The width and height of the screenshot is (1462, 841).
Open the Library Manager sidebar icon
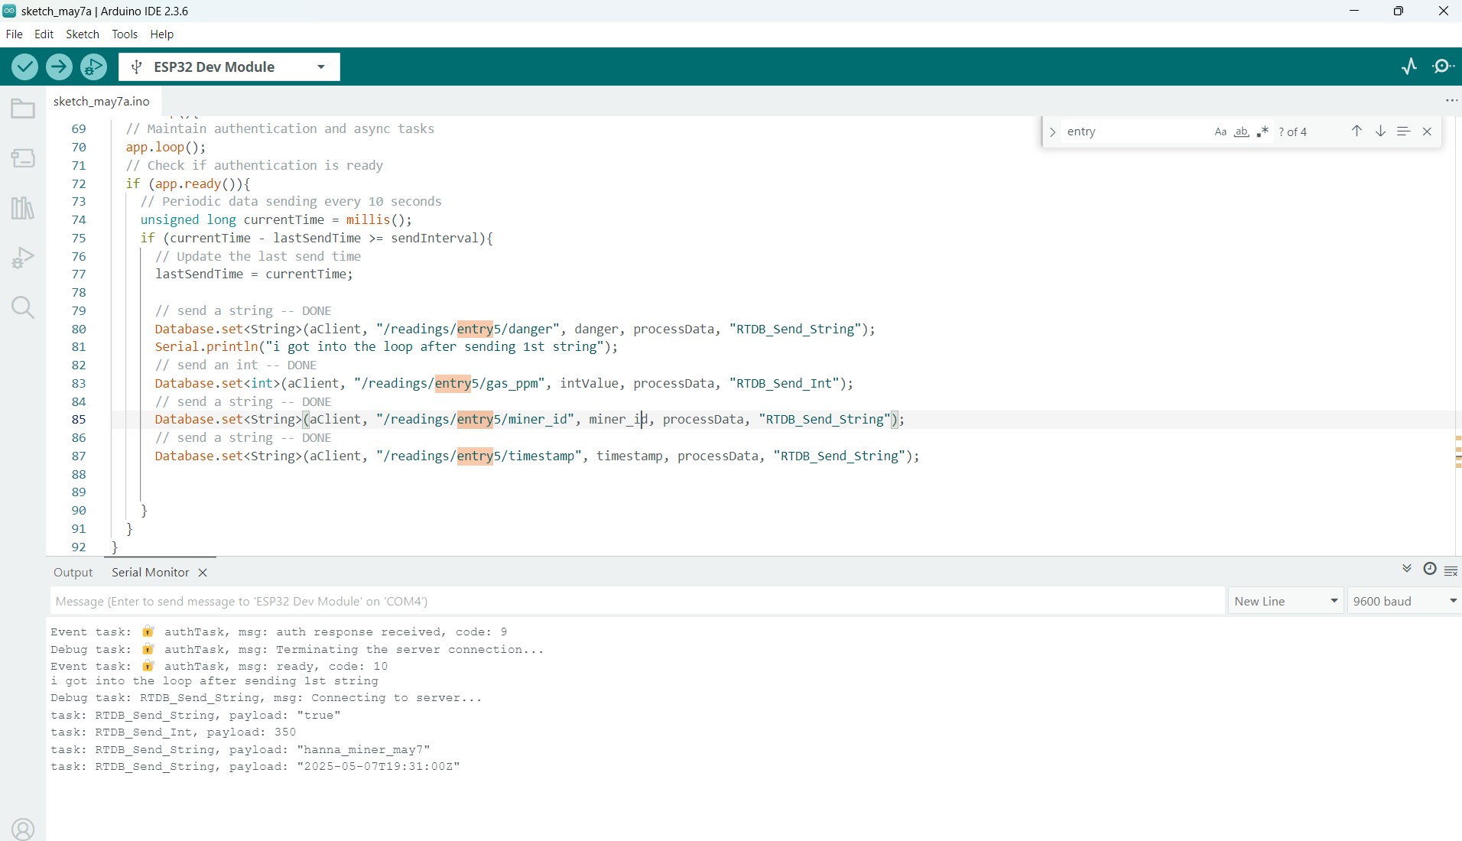(23, 208)
